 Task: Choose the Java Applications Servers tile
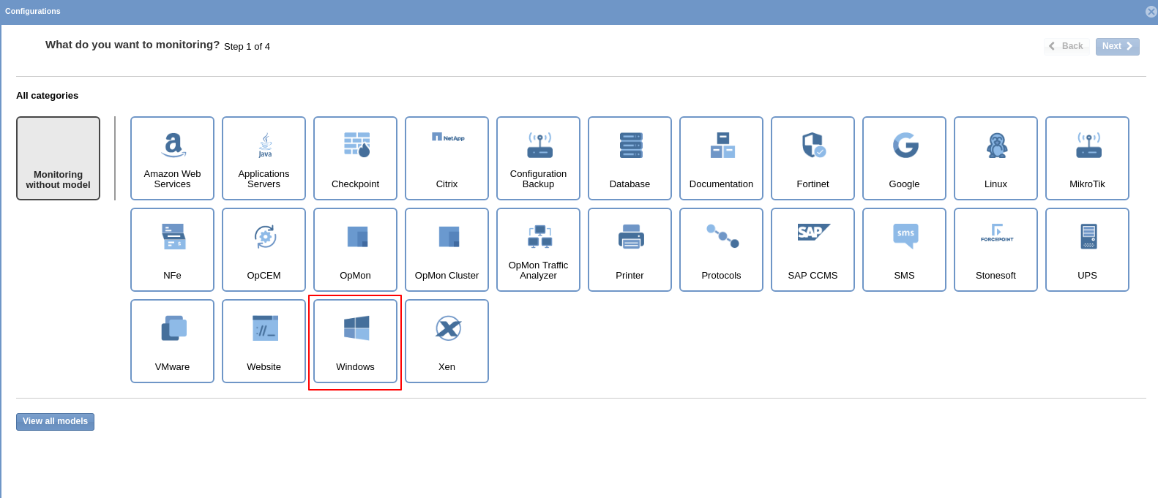[x=264, y=158]
